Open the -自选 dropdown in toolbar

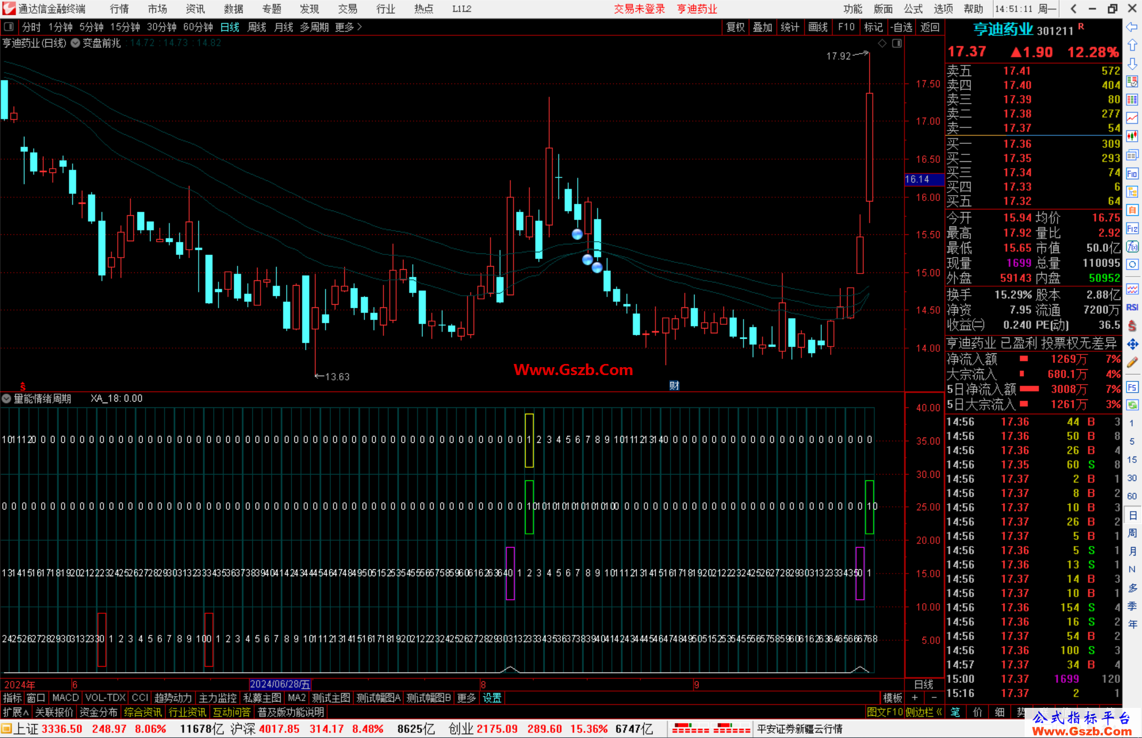tap(901, 27)
